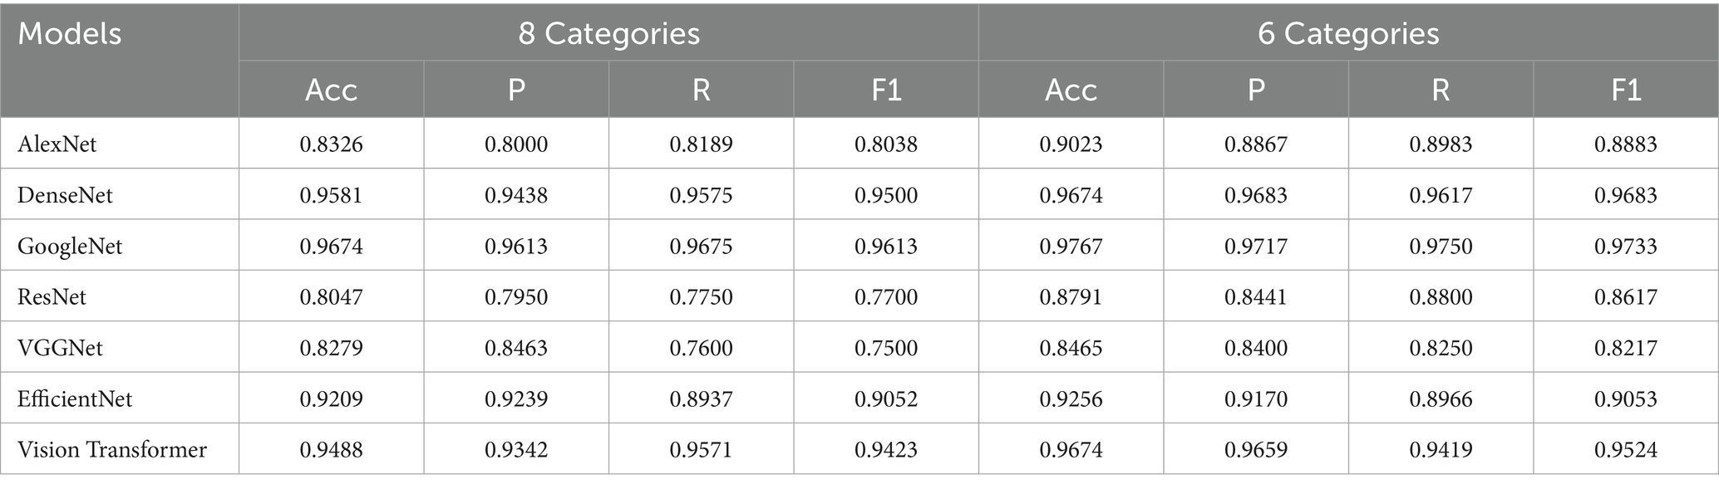Click the Acc subheader under 8 Categories
Screen dimensions: 1719x489
click(331, 90)
